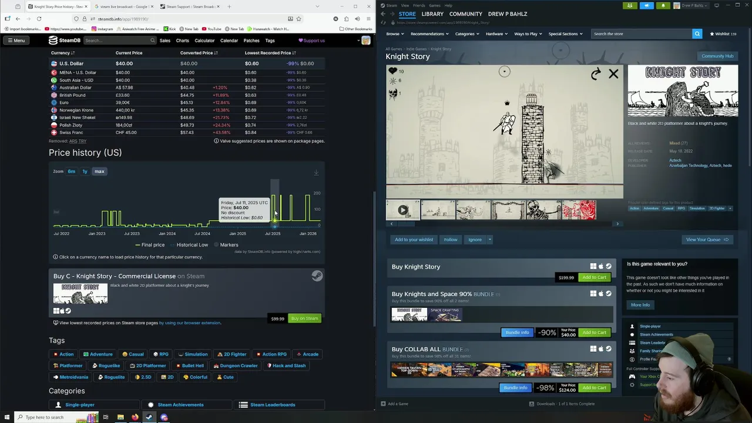Expand the Steam Browse dropdown
The height and width of the screenshot is (423, 752).
tap(395, 34)
